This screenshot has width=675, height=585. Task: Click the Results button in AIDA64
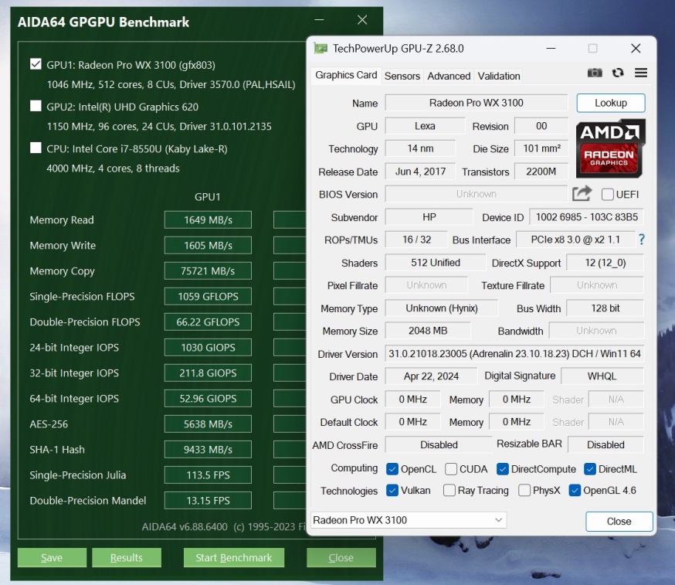point(127,557)
